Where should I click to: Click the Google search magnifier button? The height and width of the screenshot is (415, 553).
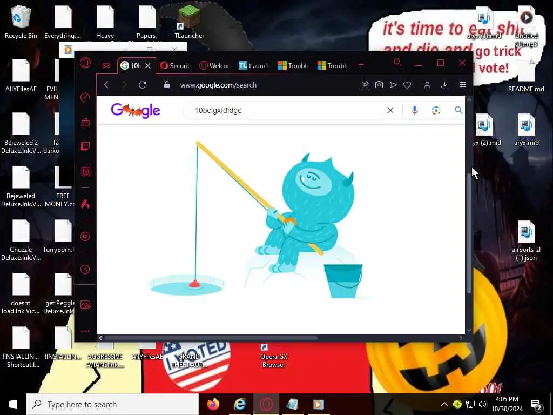[458, 110]
